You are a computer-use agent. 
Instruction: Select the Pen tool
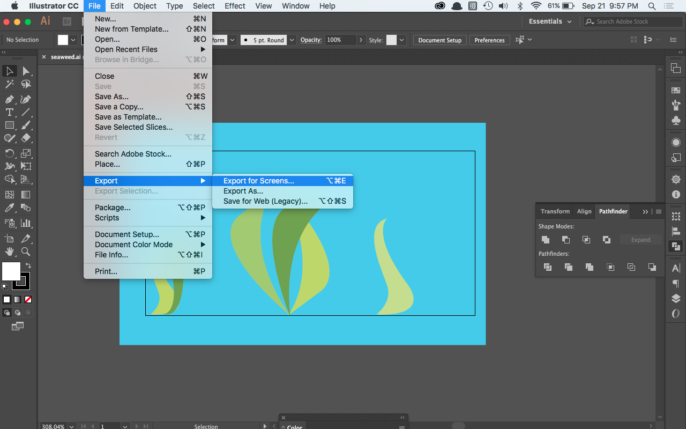pos(9,99)
